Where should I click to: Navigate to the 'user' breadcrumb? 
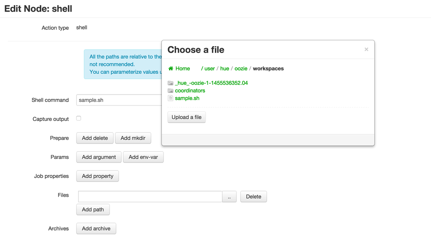(210, 69)
